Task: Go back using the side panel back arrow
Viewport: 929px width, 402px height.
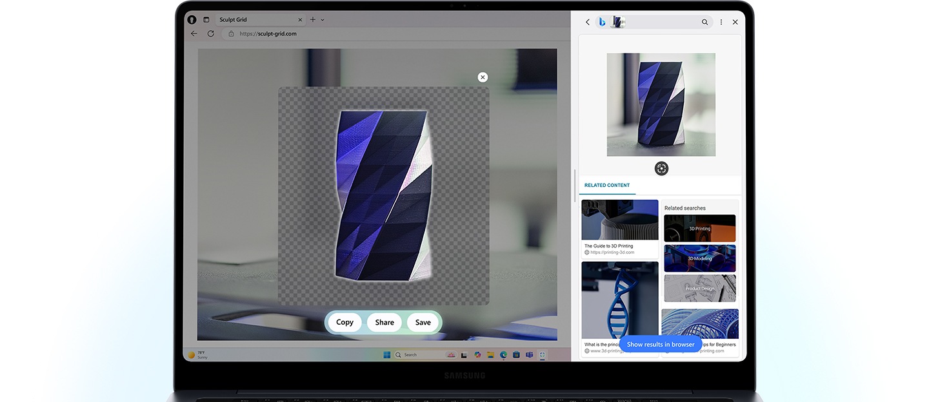Action: point(588,22)
